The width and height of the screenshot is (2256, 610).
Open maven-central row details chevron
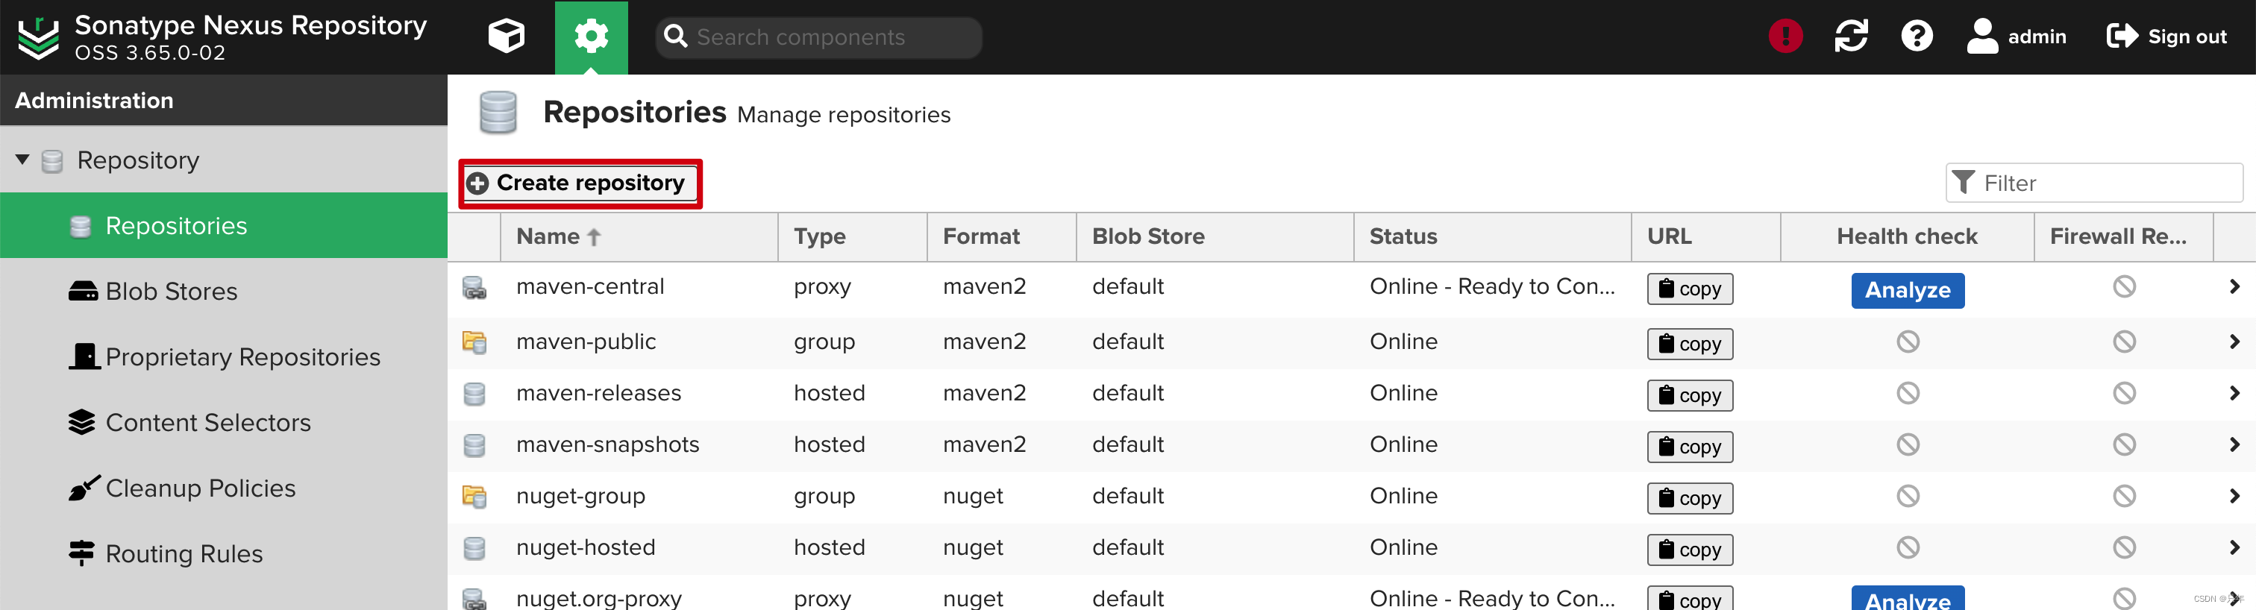click(2233, 286)
